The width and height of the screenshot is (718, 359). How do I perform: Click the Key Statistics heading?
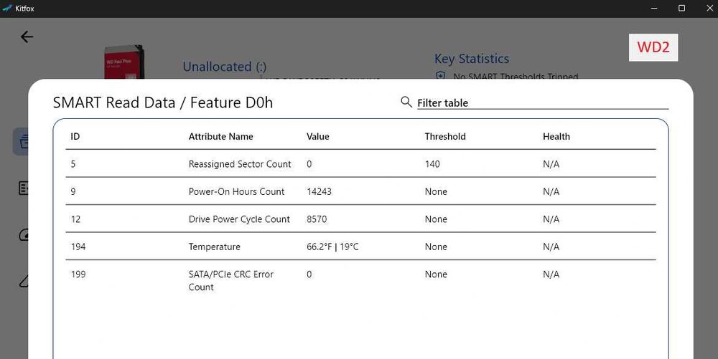[x=472, y=59]
